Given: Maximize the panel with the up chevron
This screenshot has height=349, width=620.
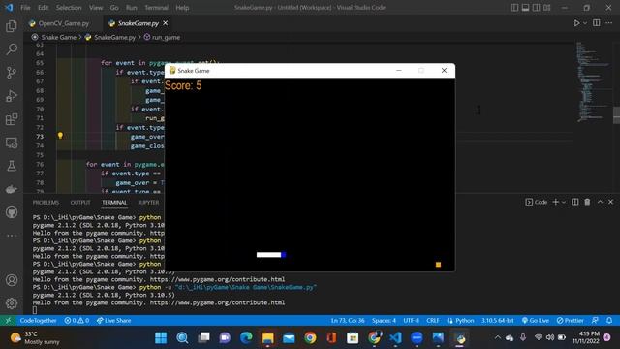Looking at the screenshot, I should point(600,202).
